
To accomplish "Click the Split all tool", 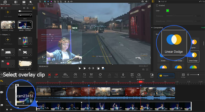I will 56,75.
